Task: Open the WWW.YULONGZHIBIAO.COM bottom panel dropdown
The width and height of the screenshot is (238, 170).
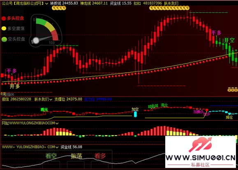Action: (x=57, y=147)
